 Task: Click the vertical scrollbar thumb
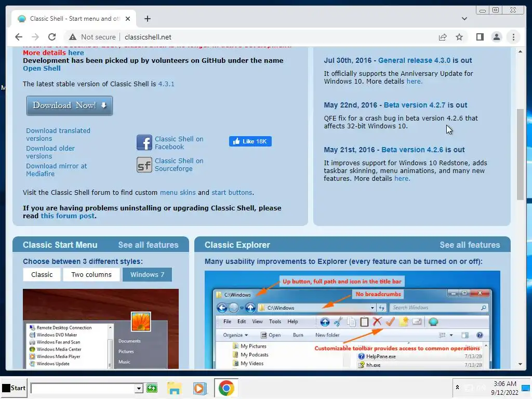pyautogui.click(x=520, y=154)
